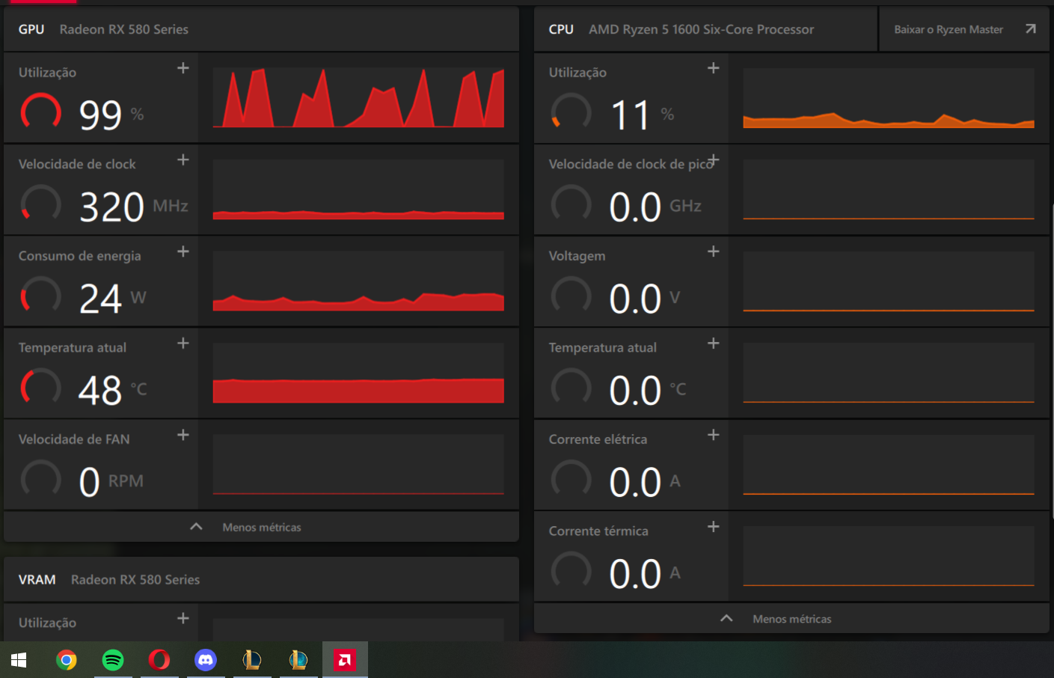The height and width of the screenshot is (678, 1054).
Task: Open Discord from the taskbar
Action: pyautogui.click(x=206, y=659)
